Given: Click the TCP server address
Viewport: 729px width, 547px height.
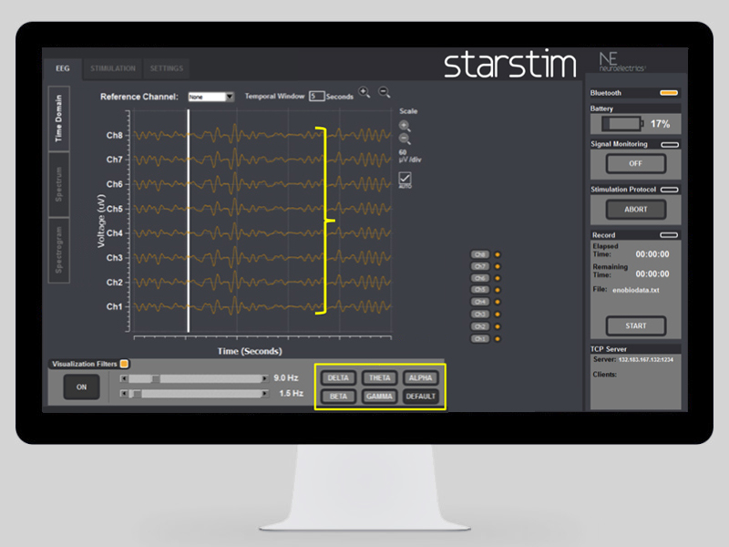Looking at the screenshot, I should tap(645, 359).
